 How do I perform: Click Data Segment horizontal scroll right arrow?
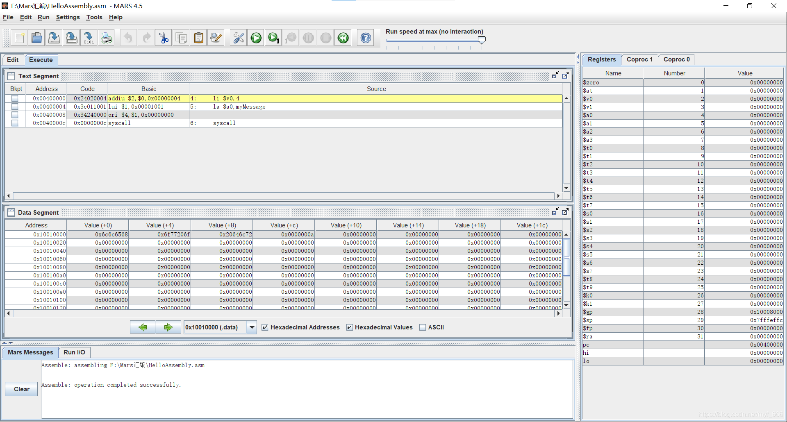point(558,313)
